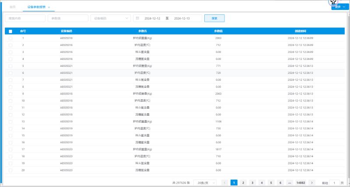The image size is (350, 187).
Task: Toggle the select-all header checkbox
Action: (x=10, y=31)
